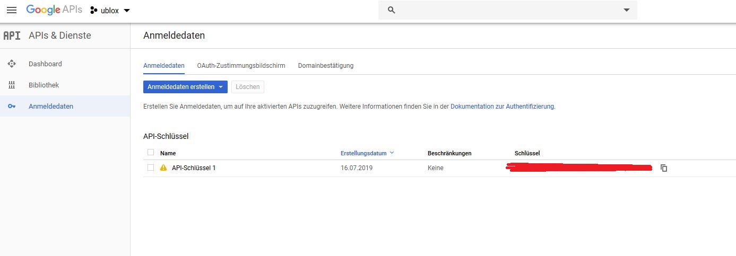Open the ublox project selector dropdown
This screenshot has width=736, height=256.
tap(110, 11)
